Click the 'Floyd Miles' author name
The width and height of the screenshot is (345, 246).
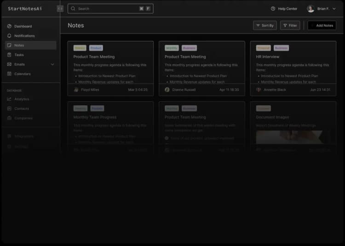(x=90, y=90)
